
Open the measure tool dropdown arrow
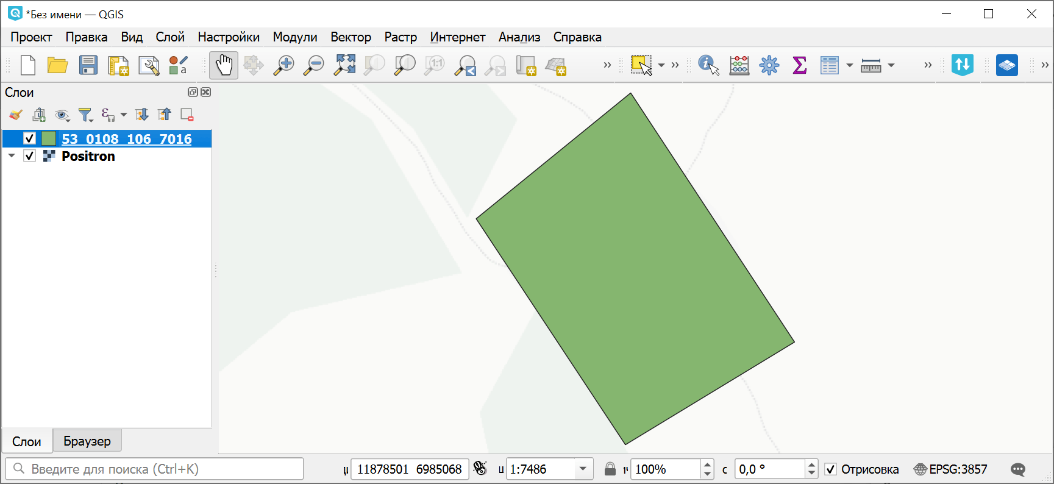point(891,65)
